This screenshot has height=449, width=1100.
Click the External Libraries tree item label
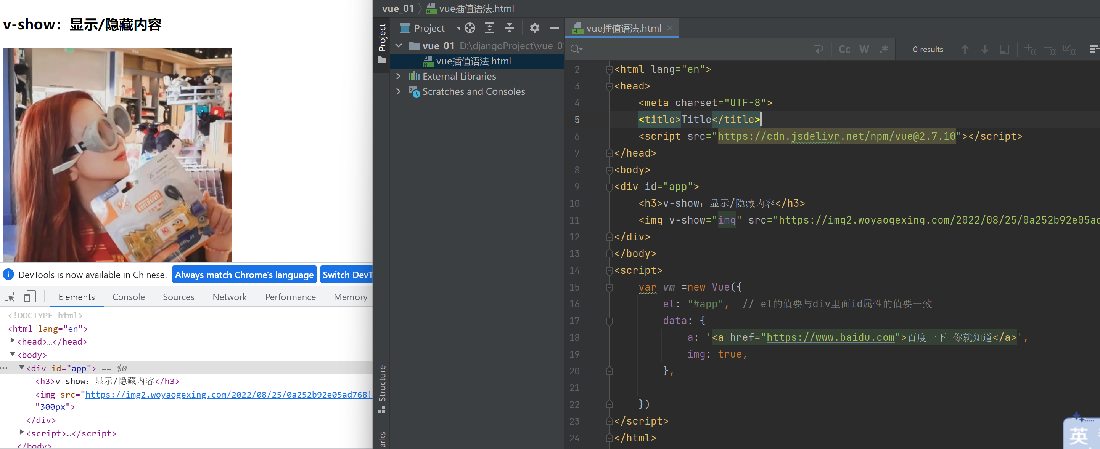click(x=459, y=76)
